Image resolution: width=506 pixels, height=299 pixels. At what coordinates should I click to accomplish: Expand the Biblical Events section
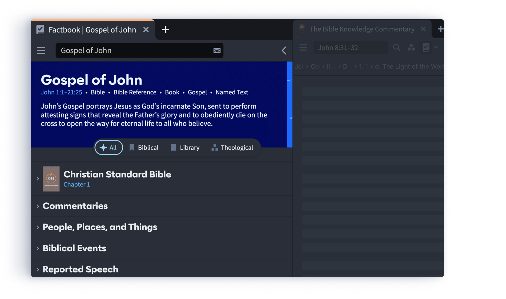[38, 248]
